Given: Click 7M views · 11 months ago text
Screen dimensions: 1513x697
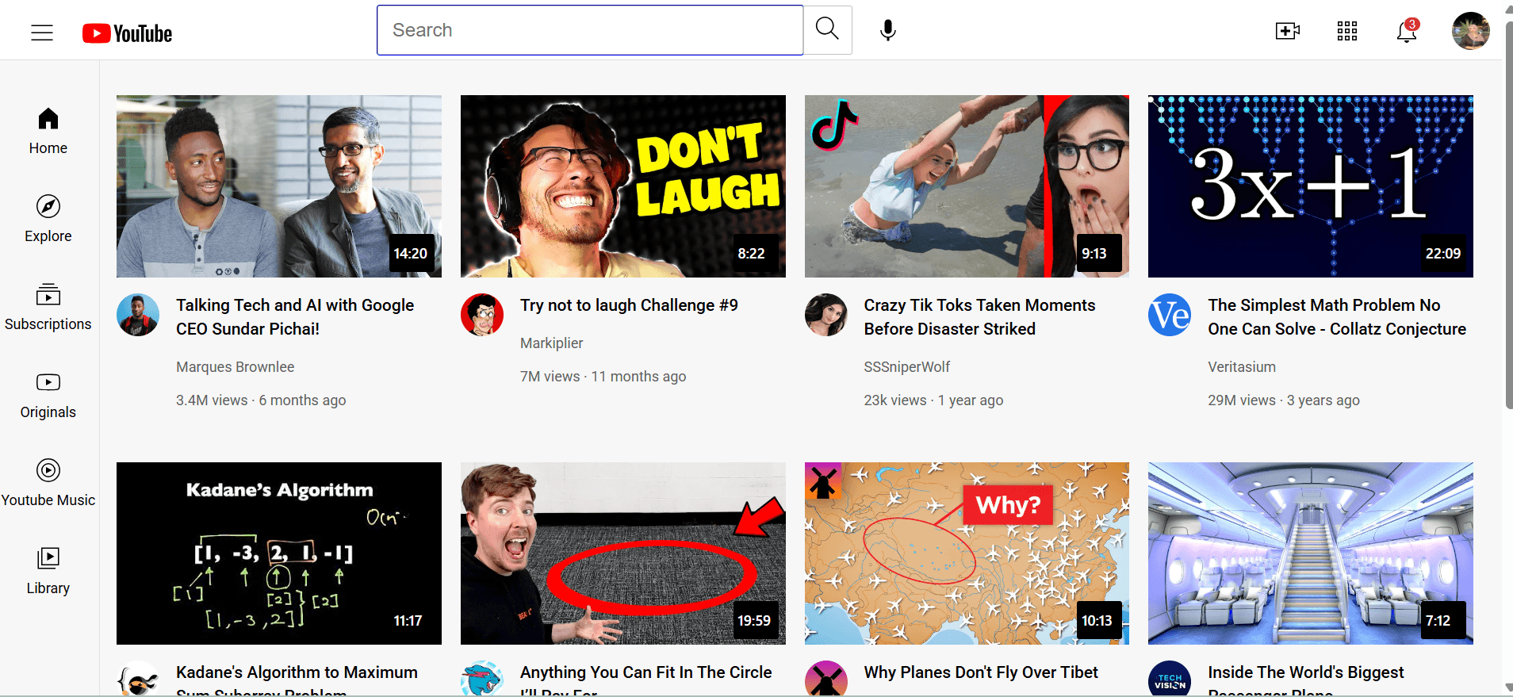Looking at the screenshot, I should tap(603, 377).
